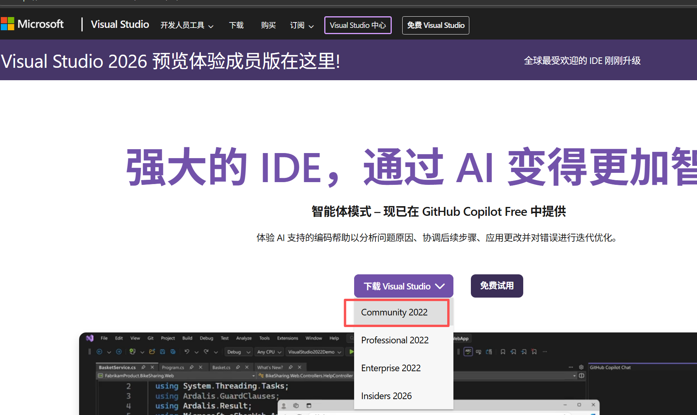Click the navigate forward arrow icon in IDE
The width and height of the screenshot is (697, 415).
119,352
